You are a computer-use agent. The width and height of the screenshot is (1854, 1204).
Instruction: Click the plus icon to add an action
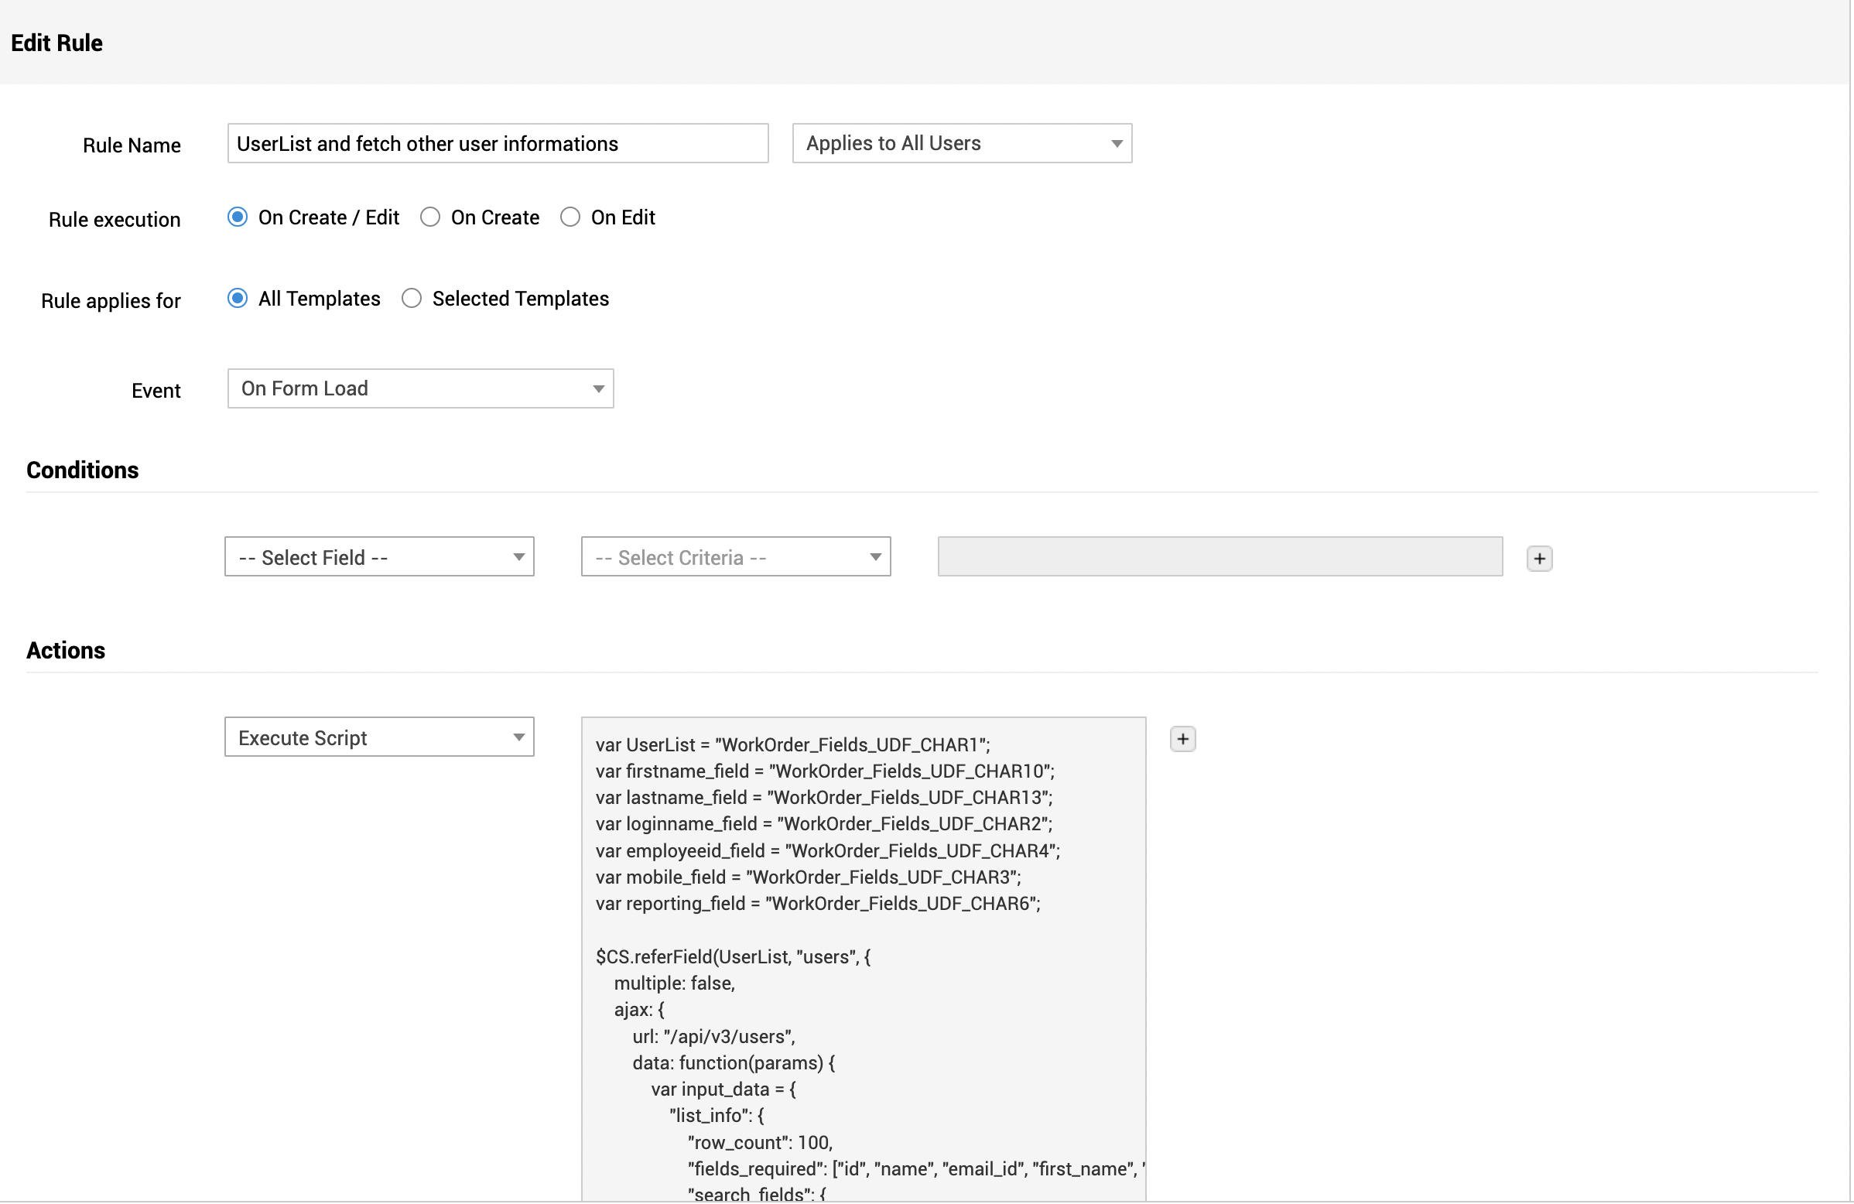coord(1183,740)
